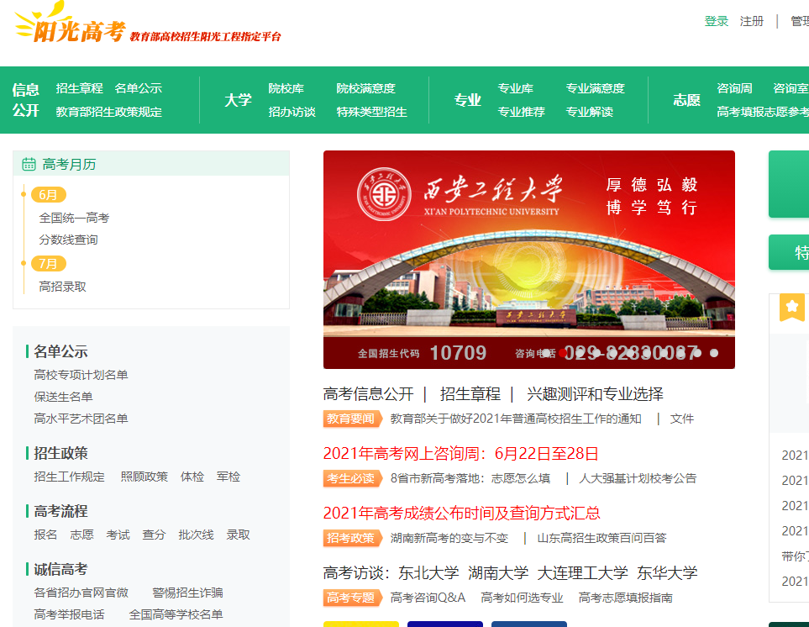The image size is (809, 627).
Task: Open 体检 link under 招生政策
Action: point(192,477)
